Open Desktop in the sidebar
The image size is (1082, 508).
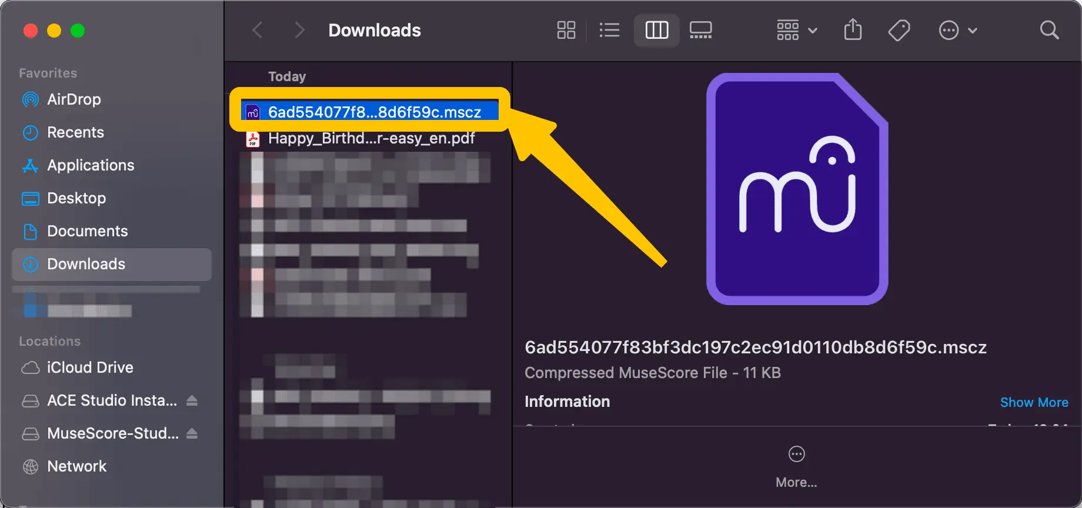click(112, 198)
